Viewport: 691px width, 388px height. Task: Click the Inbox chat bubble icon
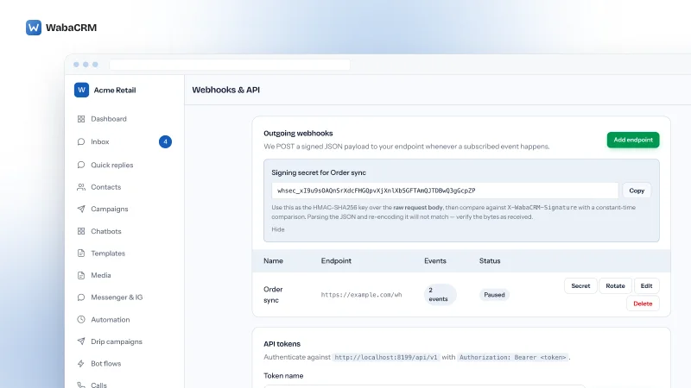(x=81, y=141)
